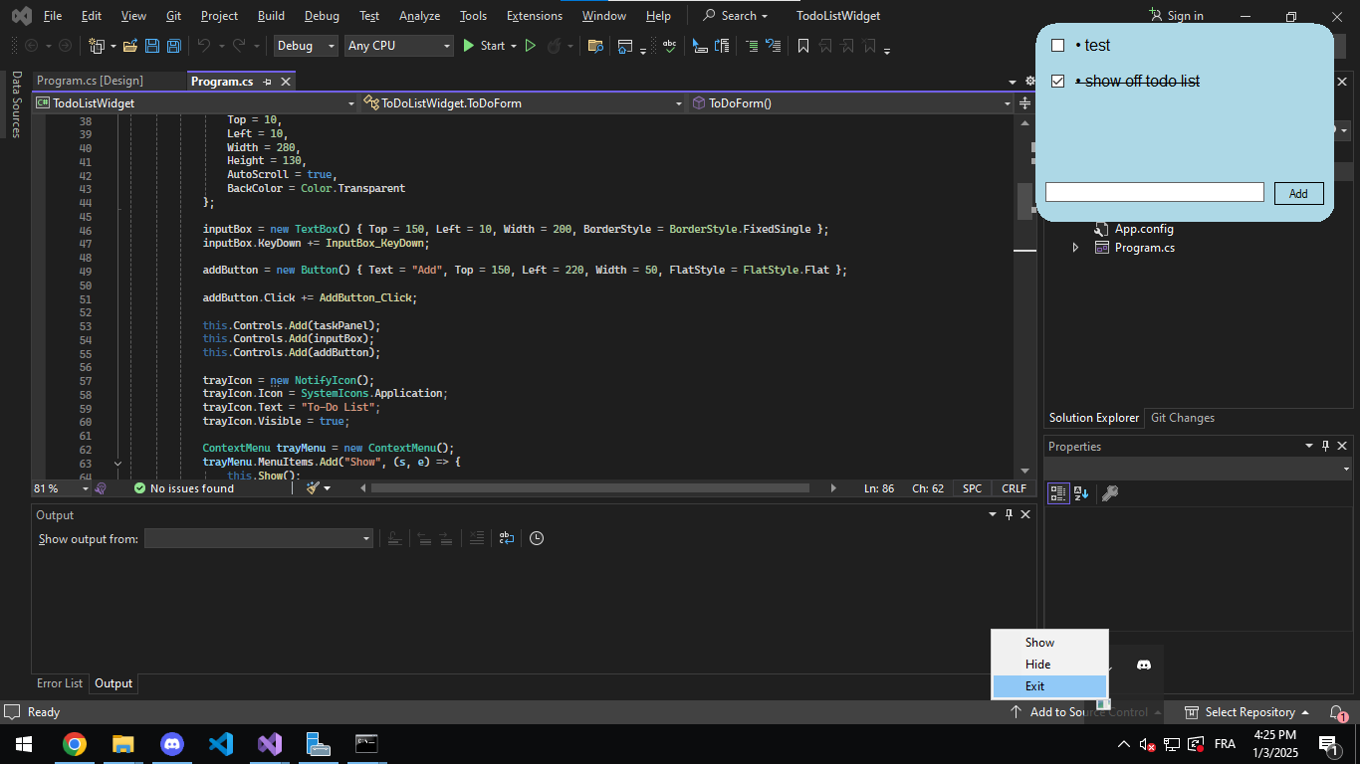The width and height of the screenshot is (1360, 764).
Task: Click the New Project toolbar icon
Action: tap(97, 46)
